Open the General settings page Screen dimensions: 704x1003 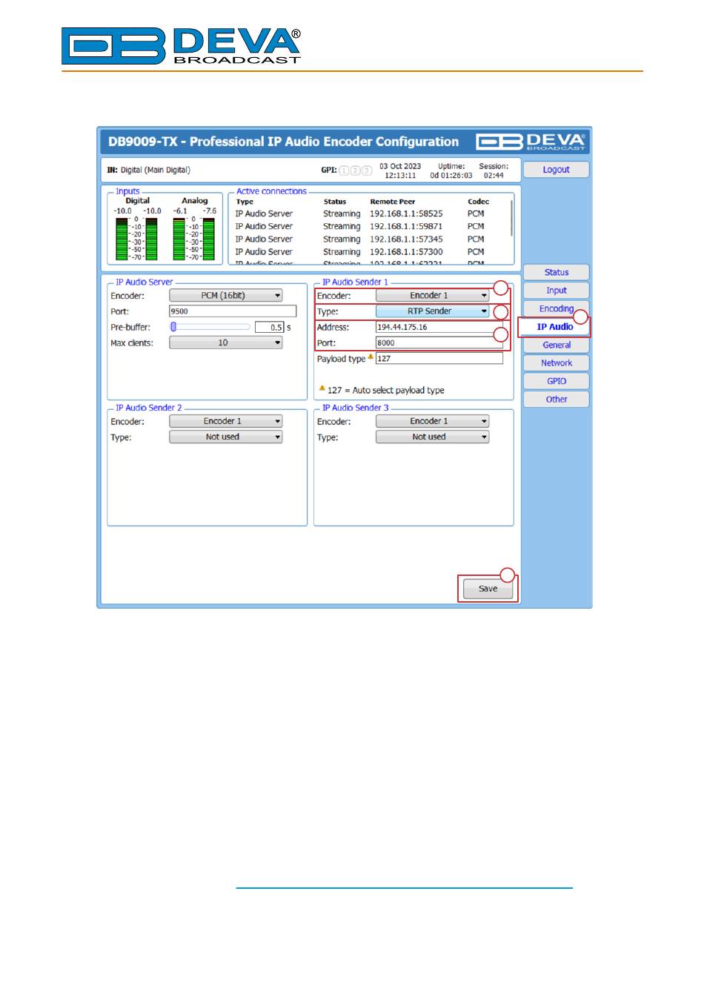pyautogui.click(x=557, y=345)
